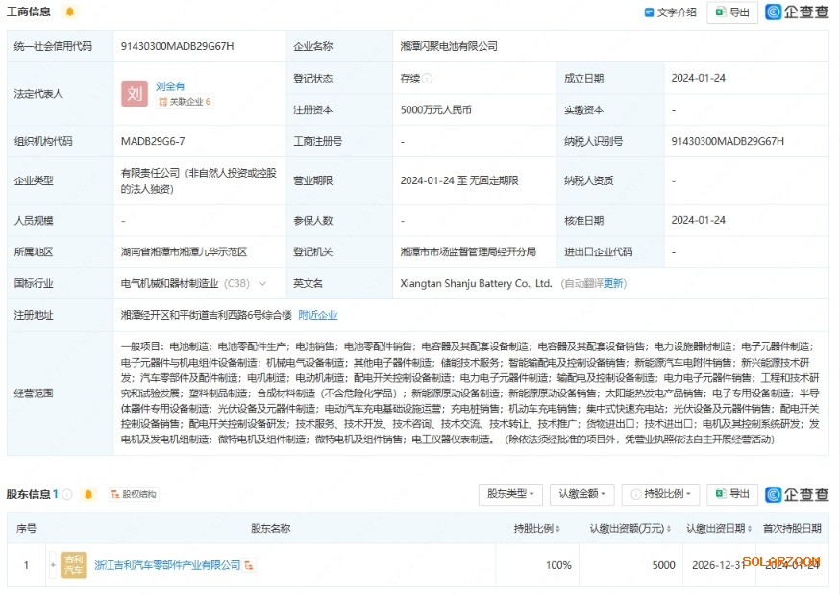Open the 认缴金额 filter dropdown
The image size is (840, 595).
click(582, 494)
